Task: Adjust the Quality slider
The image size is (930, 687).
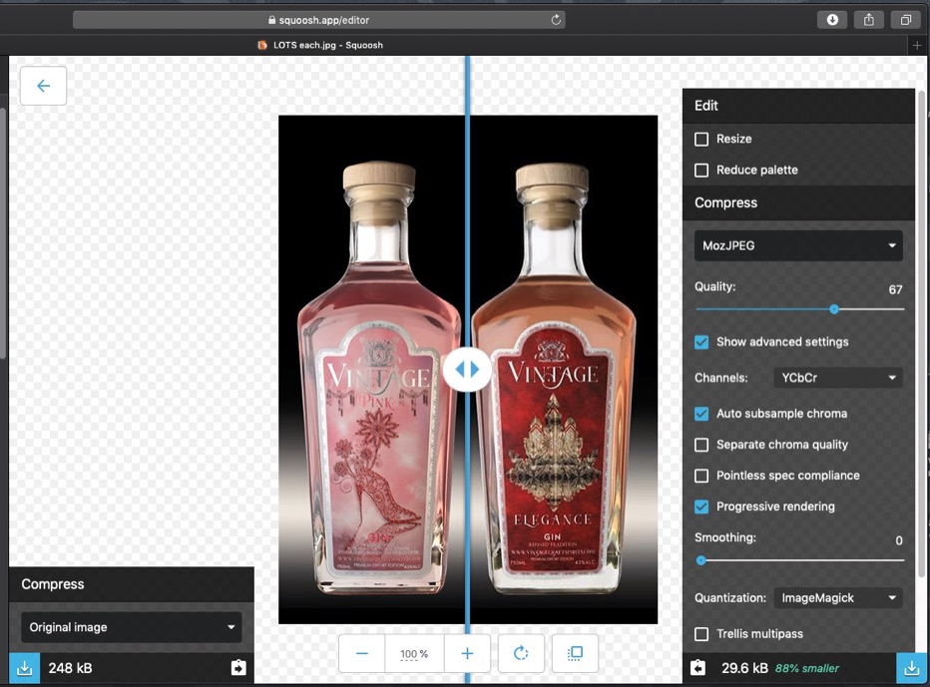Action: click(x=834, y=309)
